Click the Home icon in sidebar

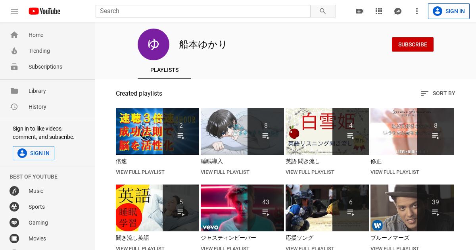(x=14, y=35)
